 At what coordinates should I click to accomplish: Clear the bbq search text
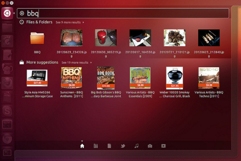[x=22, y=13]
